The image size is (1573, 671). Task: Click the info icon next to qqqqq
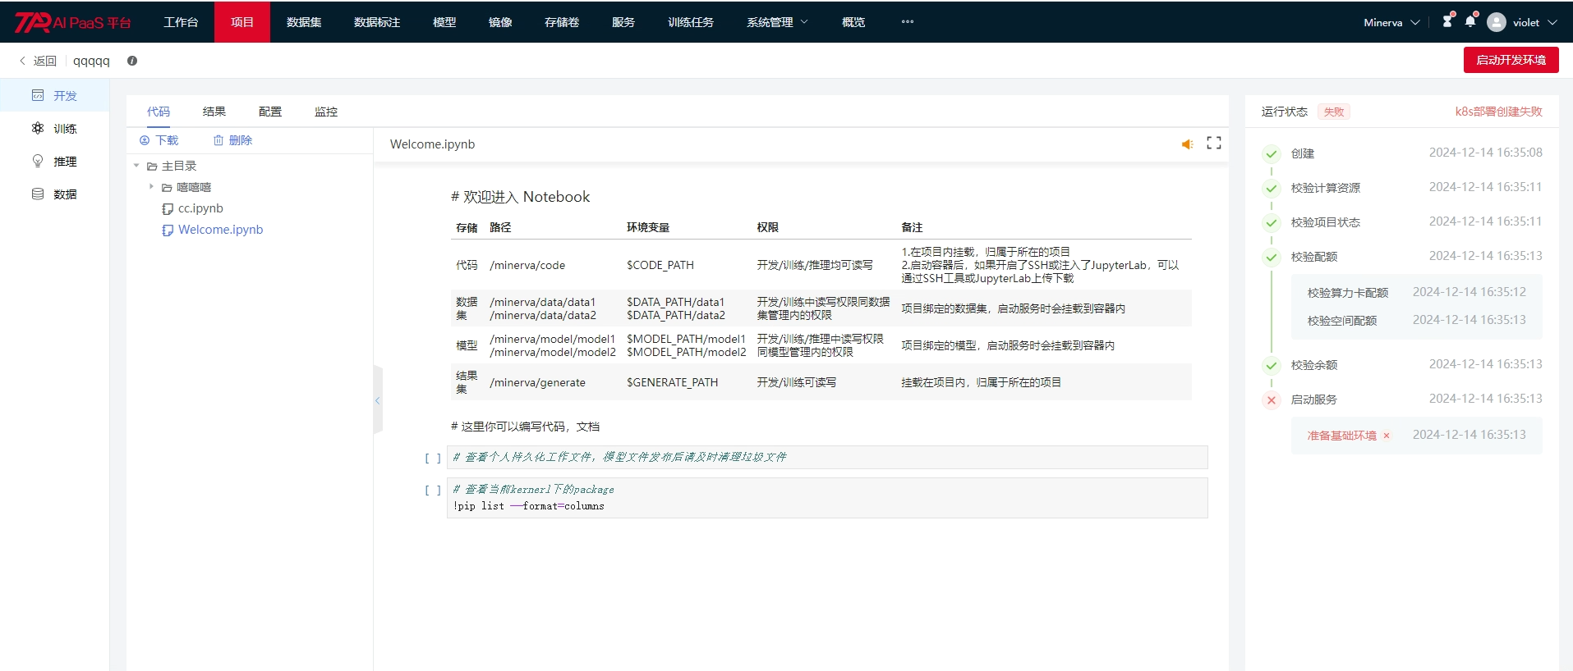pos(132,61)
